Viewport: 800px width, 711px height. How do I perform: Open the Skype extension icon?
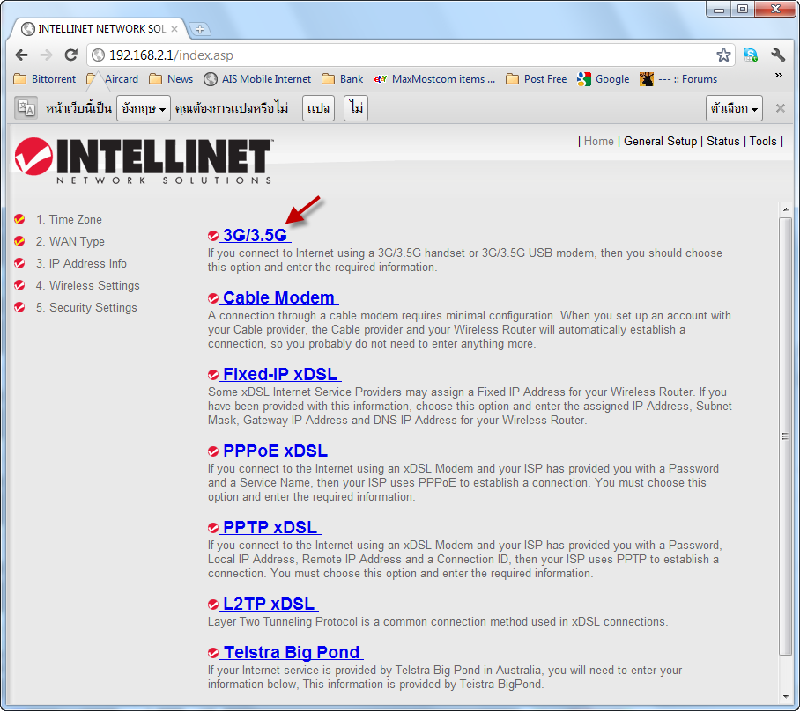(x=751, y=55)
